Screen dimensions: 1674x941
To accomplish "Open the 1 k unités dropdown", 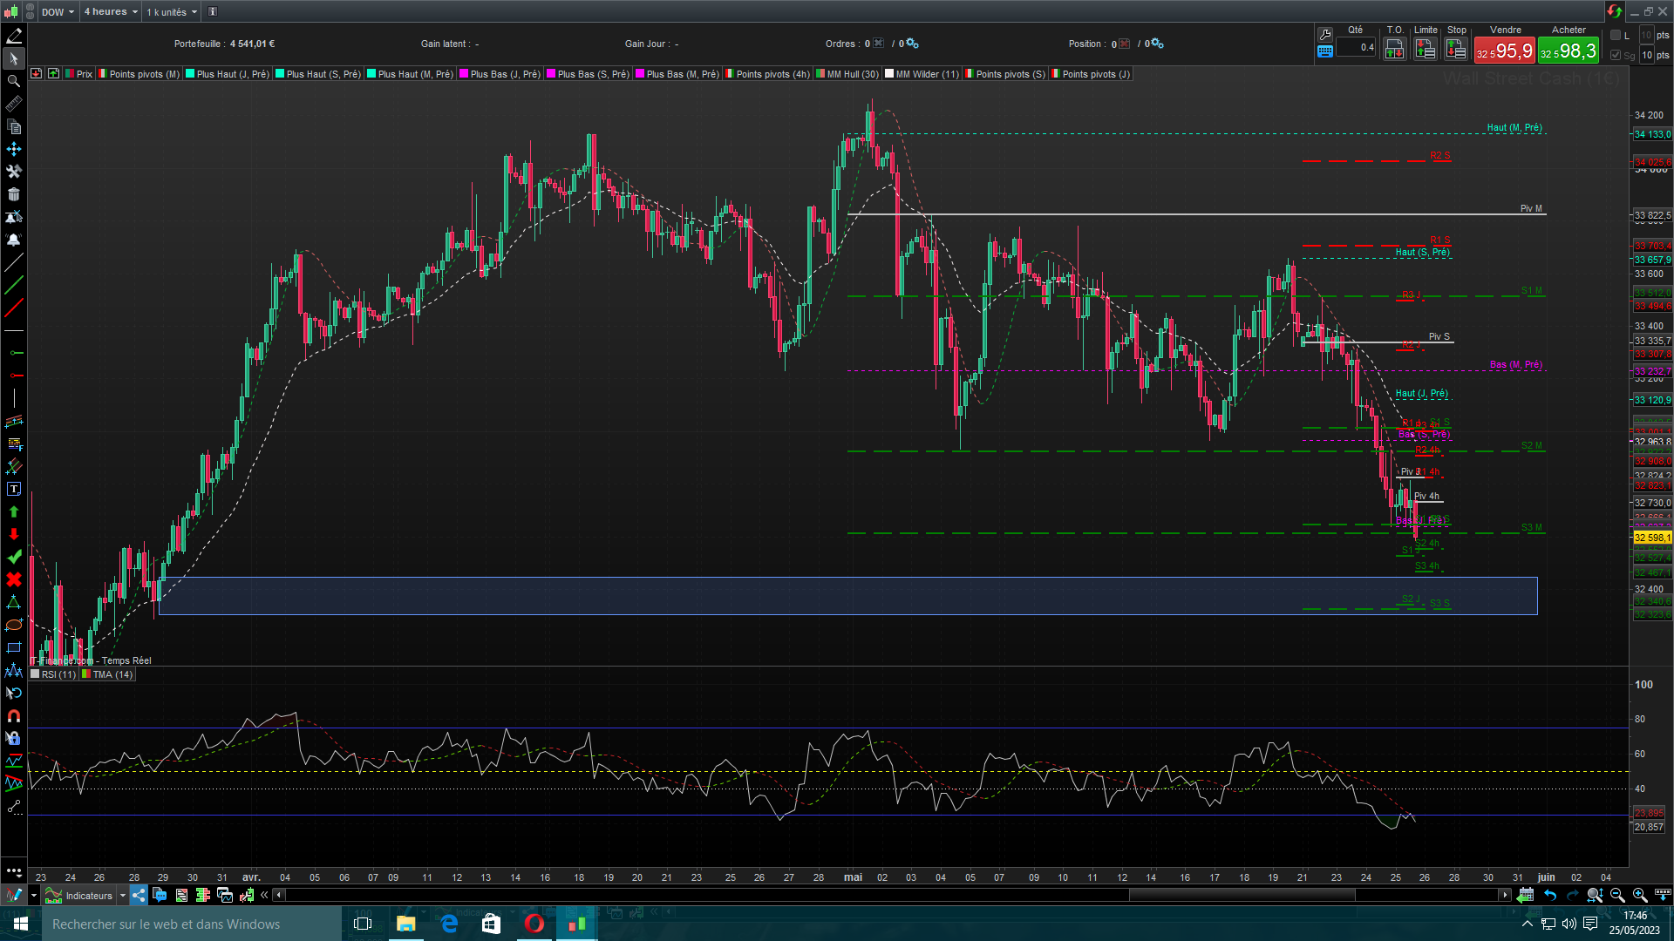I will pos(172,11).
